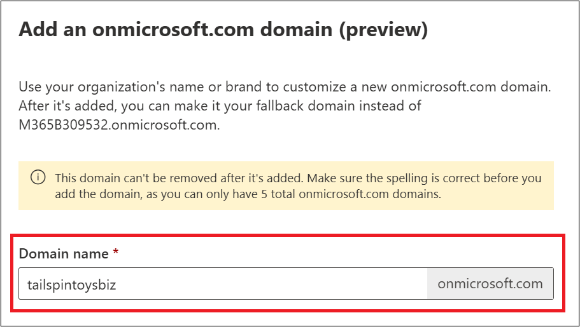Click the info icon in yellow banner
The height and width of the screenshot is (327, 580).
coord(38,178)
